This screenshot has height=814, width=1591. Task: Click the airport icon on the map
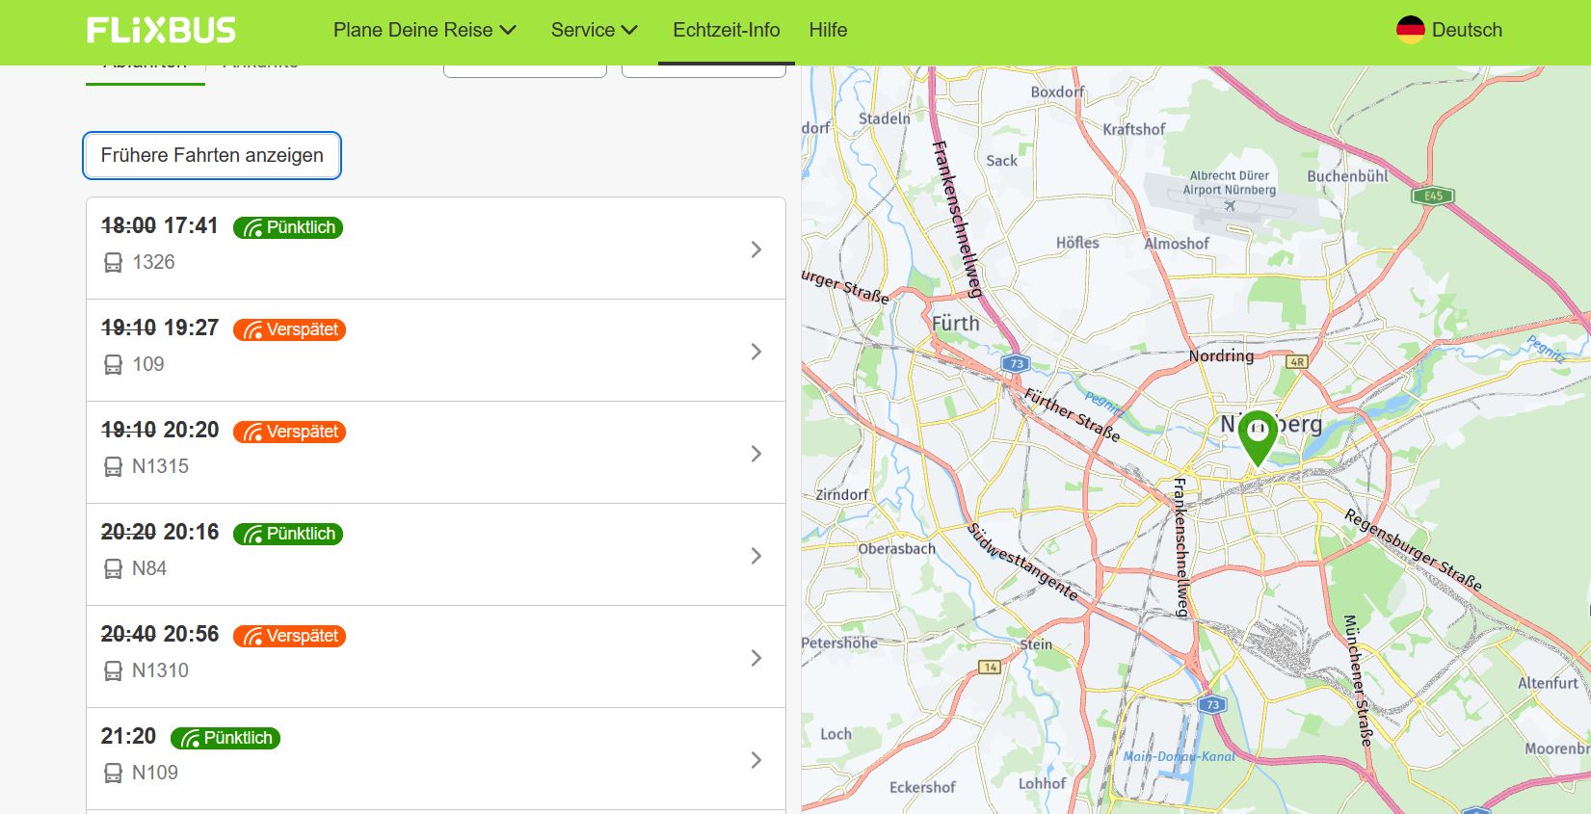(1230, 205)
